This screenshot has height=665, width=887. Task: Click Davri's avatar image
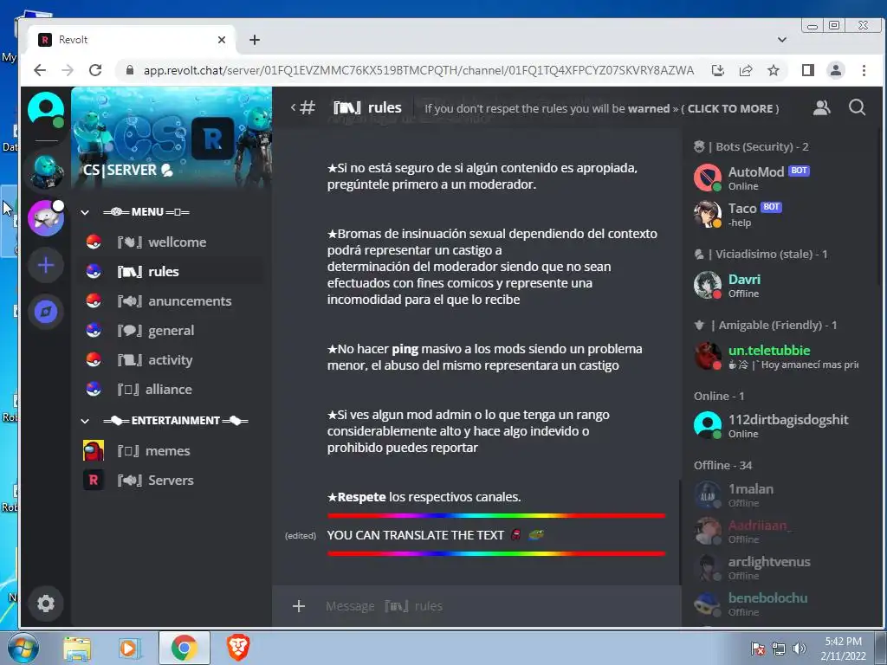[708, 285]
